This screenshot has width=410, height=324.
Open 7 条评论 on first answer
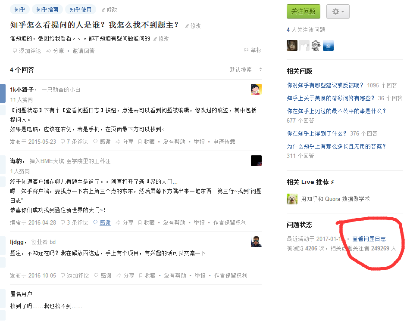click(74, 142)
